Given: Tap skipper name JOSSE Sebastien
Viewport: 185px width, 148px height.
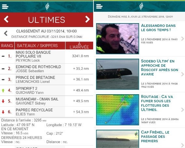Looking at the screenshot, I should (x=30, y=71).
